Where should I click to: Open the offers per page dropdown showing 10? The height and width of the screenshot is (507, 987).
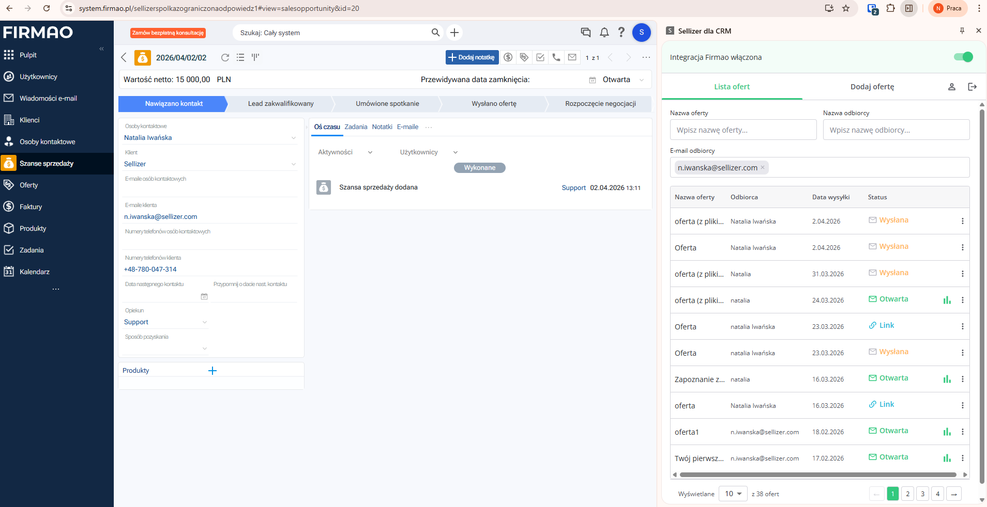[733, 494]
